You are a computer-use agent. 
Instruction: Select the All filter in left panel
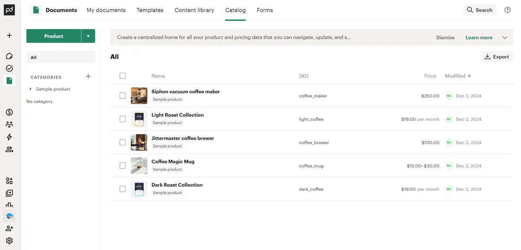click(x=61, y=57)
